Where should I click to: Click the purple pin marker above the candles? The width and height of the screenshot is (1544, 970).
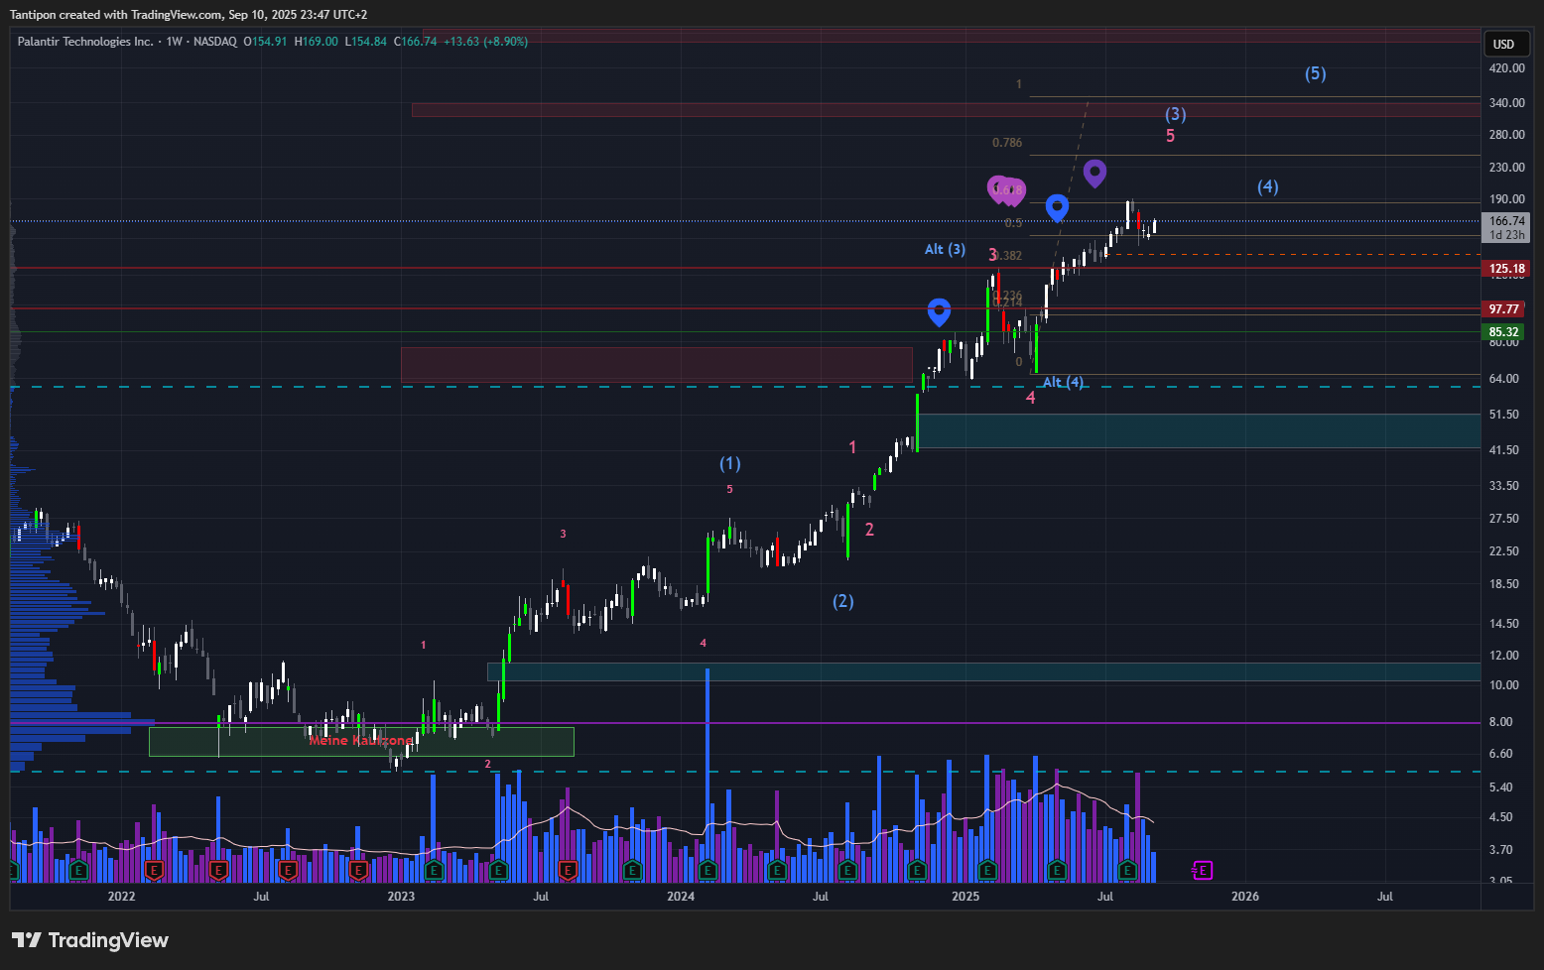pos(1094,173)
